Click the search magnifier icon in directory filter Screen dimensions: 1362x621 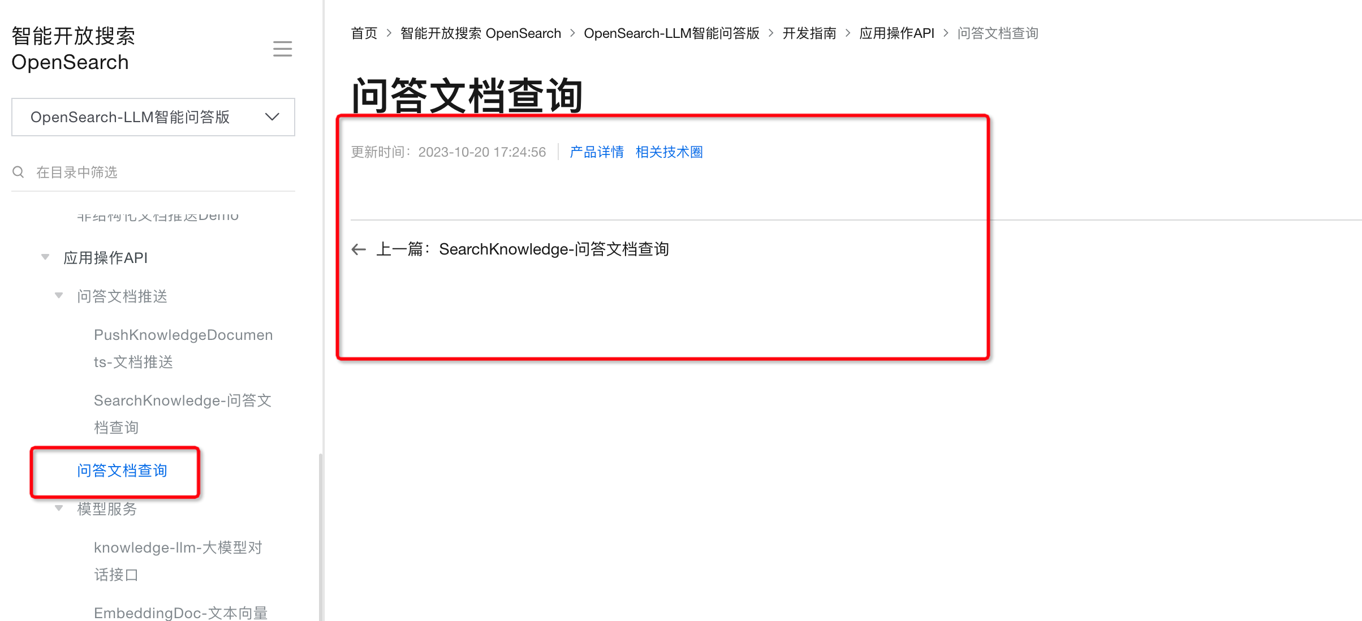tap(18, 172)
